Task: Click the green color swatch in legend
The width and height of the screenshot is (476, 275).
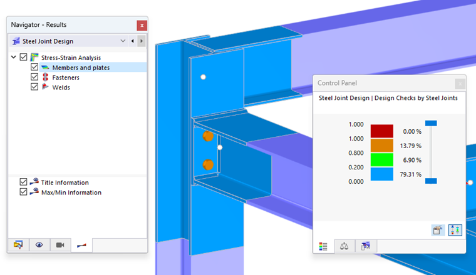Action: pos(382,159)
